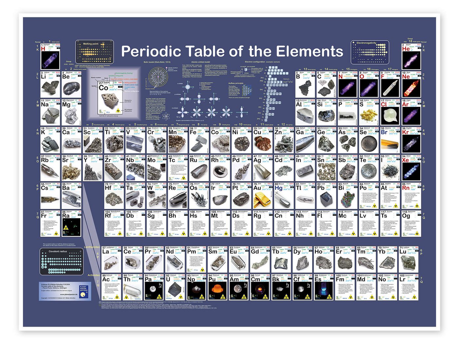Click the 'Electron configuration' heading

tap(255, 62)
